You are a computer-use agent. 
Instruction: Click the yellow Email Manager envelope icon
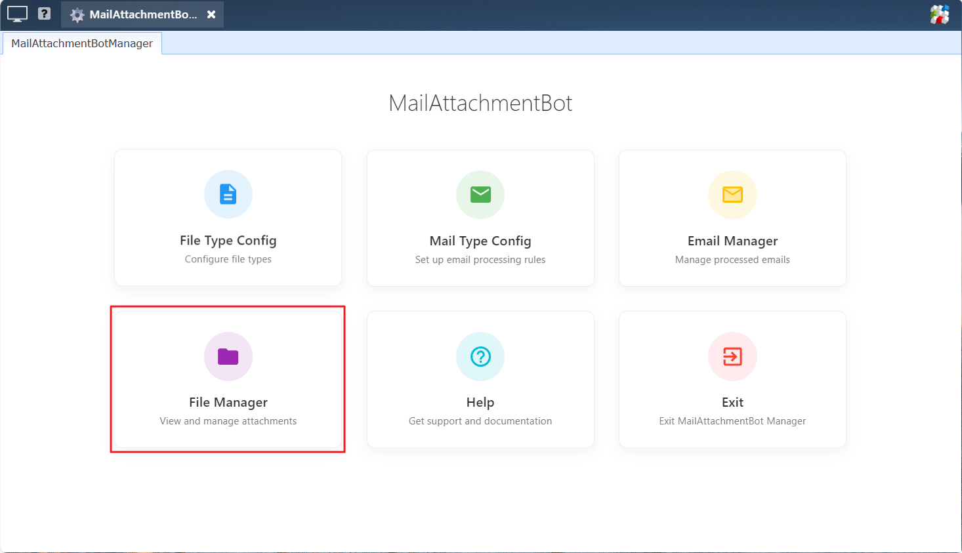click(x=732, y=194)
